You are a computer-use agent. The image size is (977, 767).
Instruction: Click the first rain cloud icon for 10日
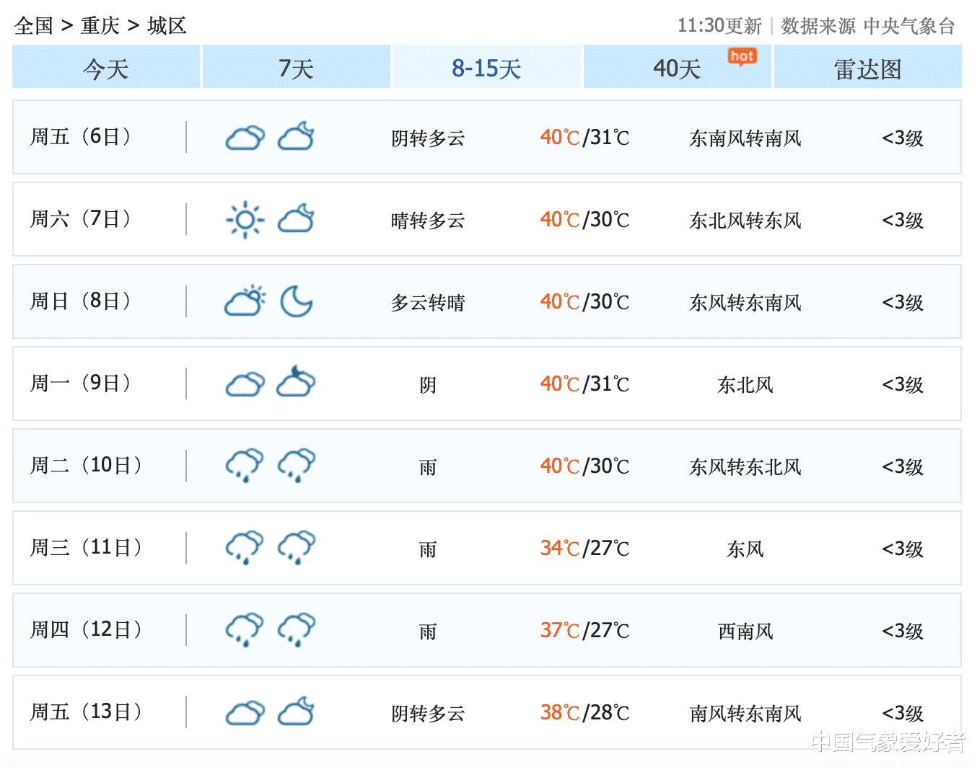click(x=245, y=466)
